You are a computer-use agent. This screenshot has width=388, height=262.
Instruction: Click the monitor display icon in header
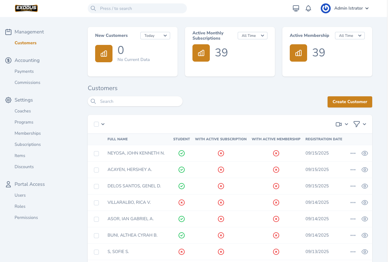click(x=296, y=8)
